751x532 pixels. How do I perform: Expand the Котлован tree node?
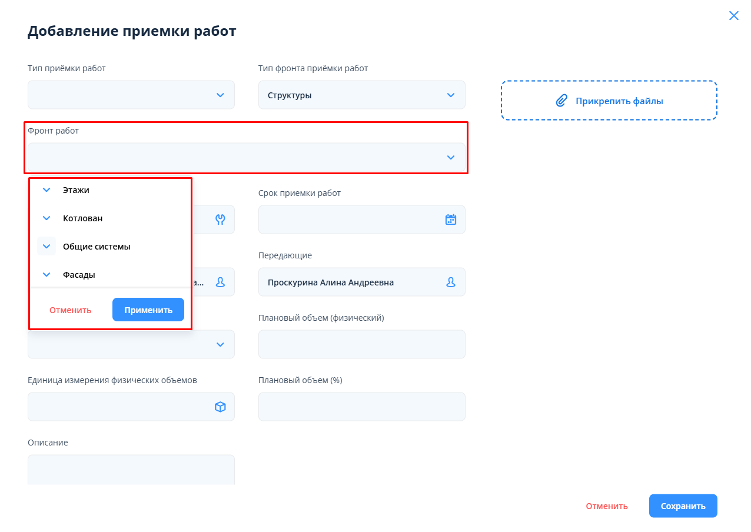click(x=47, y=218)
